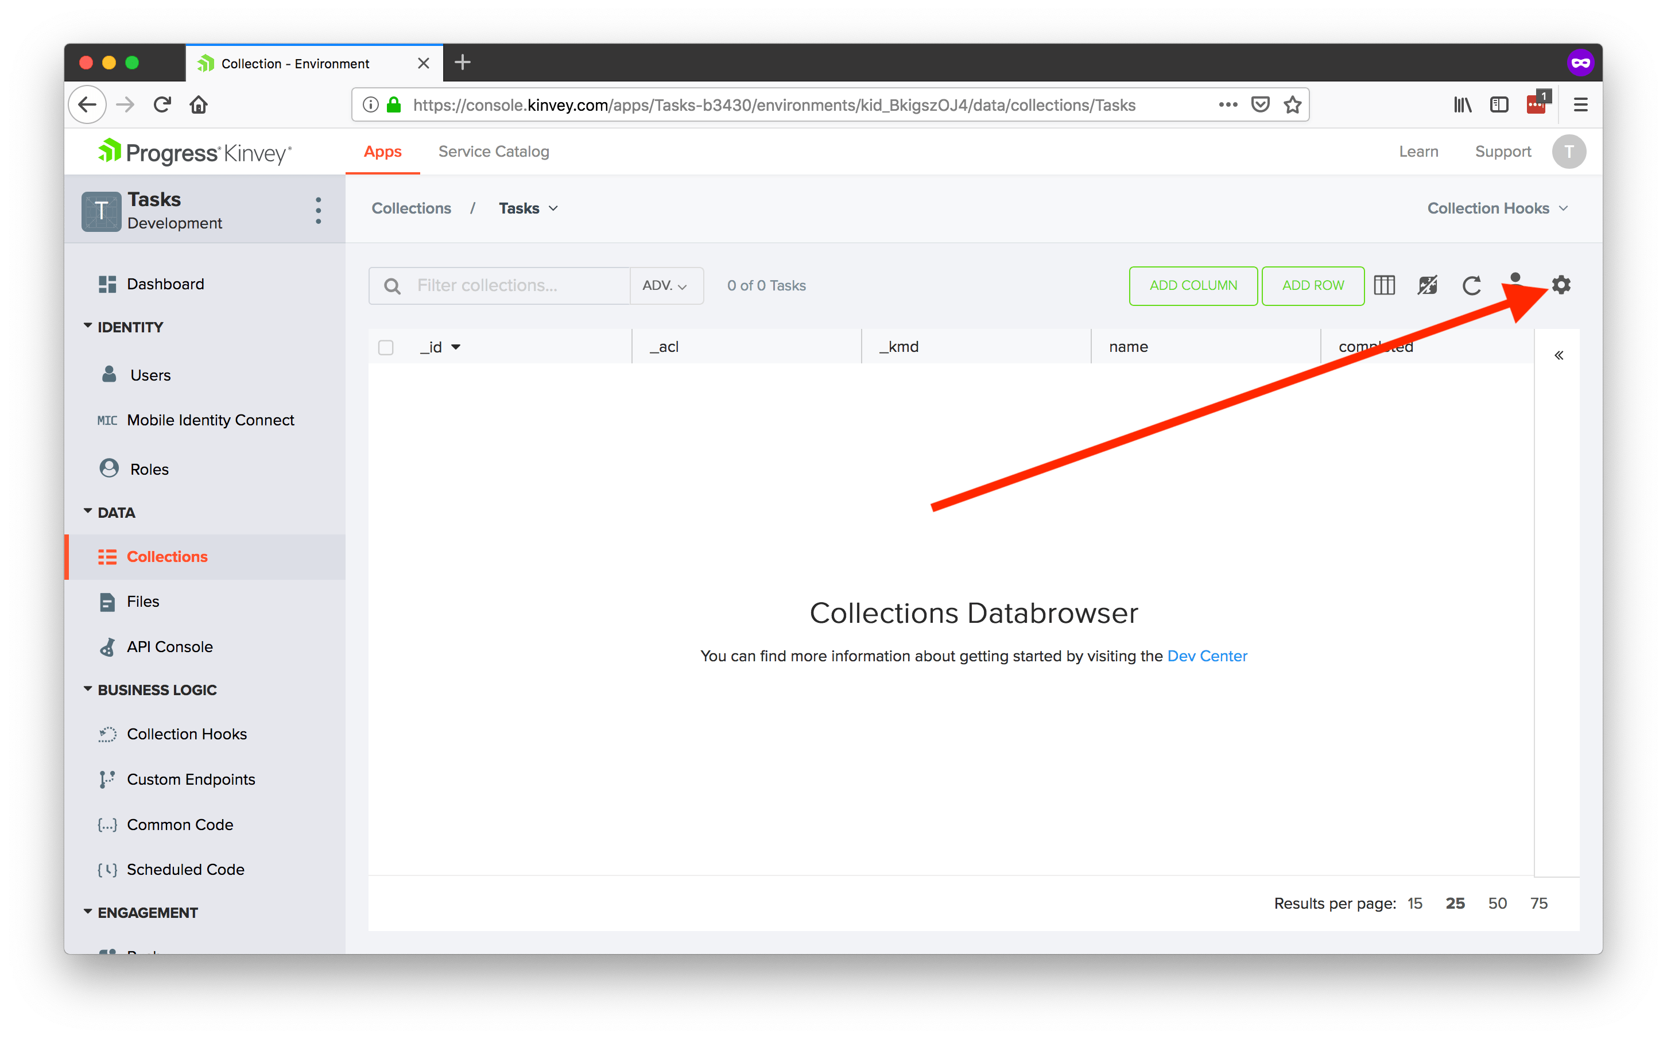Screen dimensions: 1667x1039
Task: Set results per page to 15
Action: pyautogui.click(x=1414, y=903)
